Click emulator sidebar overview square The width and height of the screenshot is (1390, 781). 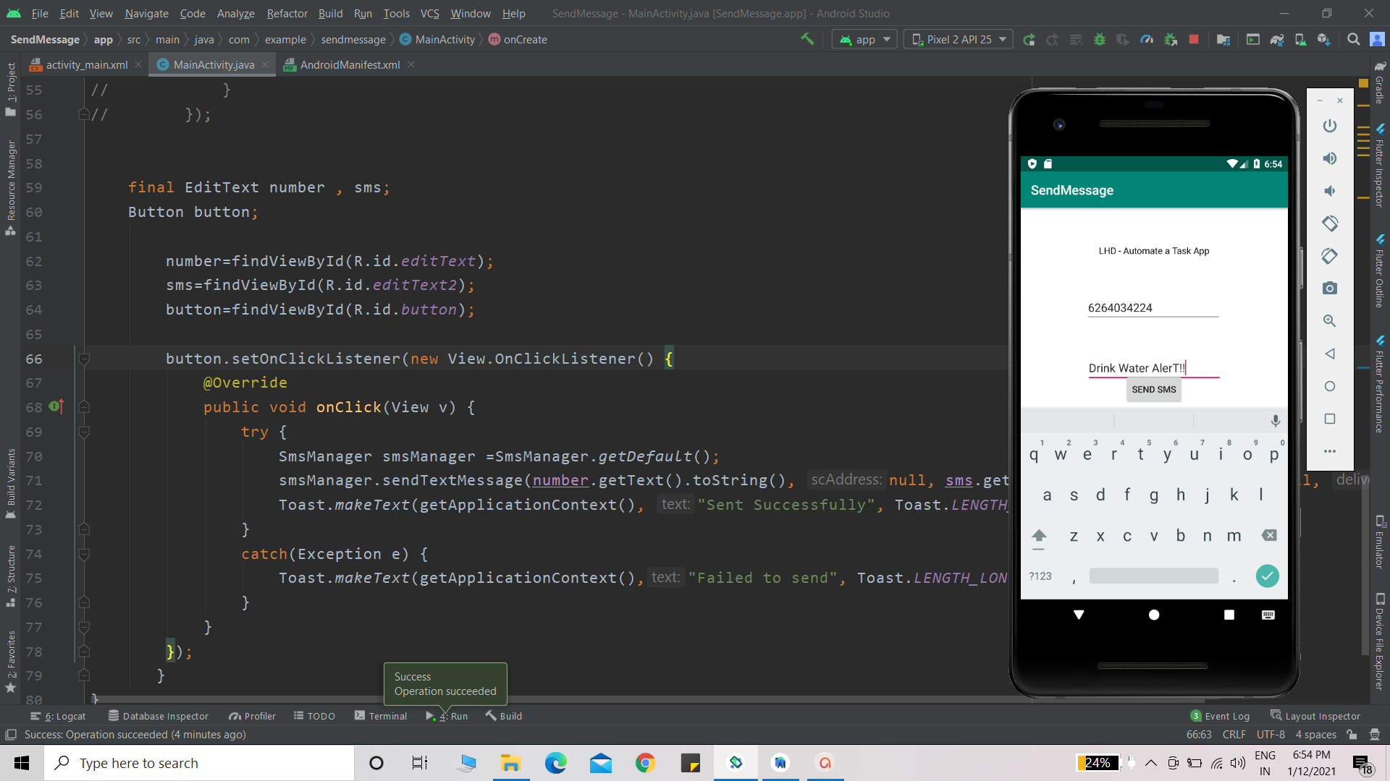1329,419
